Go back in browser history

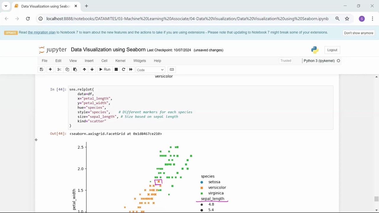[x=7, y=19]
